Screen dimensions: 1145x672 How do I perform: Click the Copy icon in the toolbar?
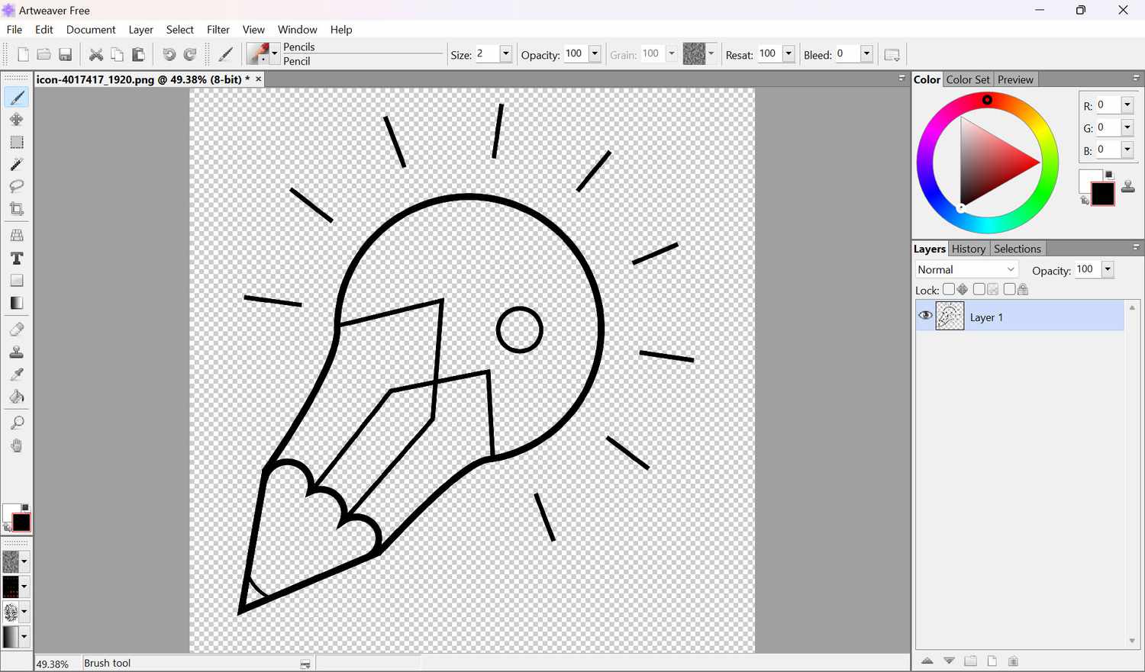tap(117, 54)
